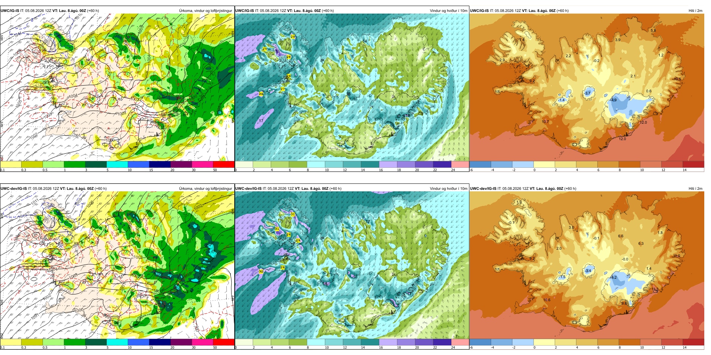
Task: Pick the dark purple swatch in UWC-dev wind legend
Action: click(442, 342)
